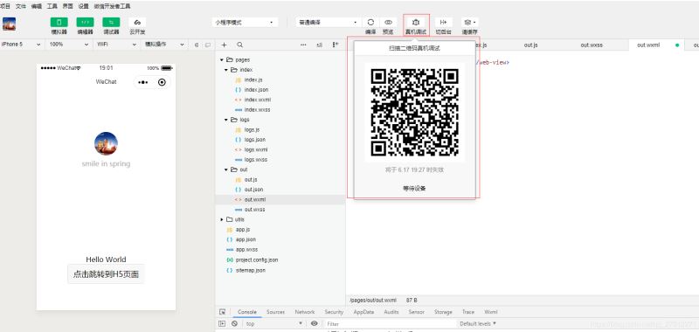699x332 pixels.
Task: Open the 设置 settings menu
Action: (x=83, y=7)
